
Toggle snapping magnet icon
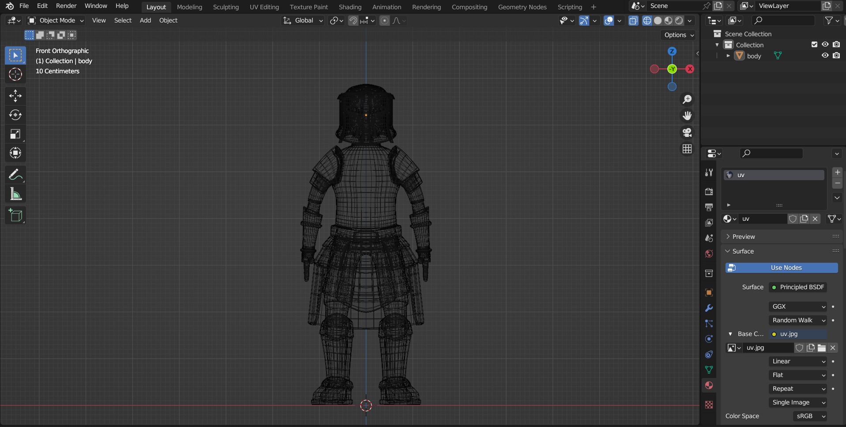coord(353,21)
